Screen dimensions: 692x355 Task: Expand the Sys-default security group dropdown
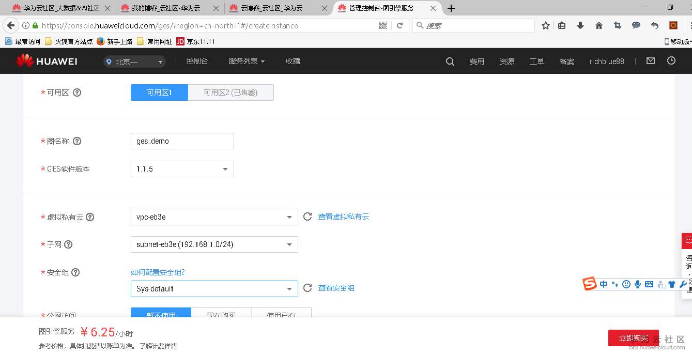pos(214,288)
